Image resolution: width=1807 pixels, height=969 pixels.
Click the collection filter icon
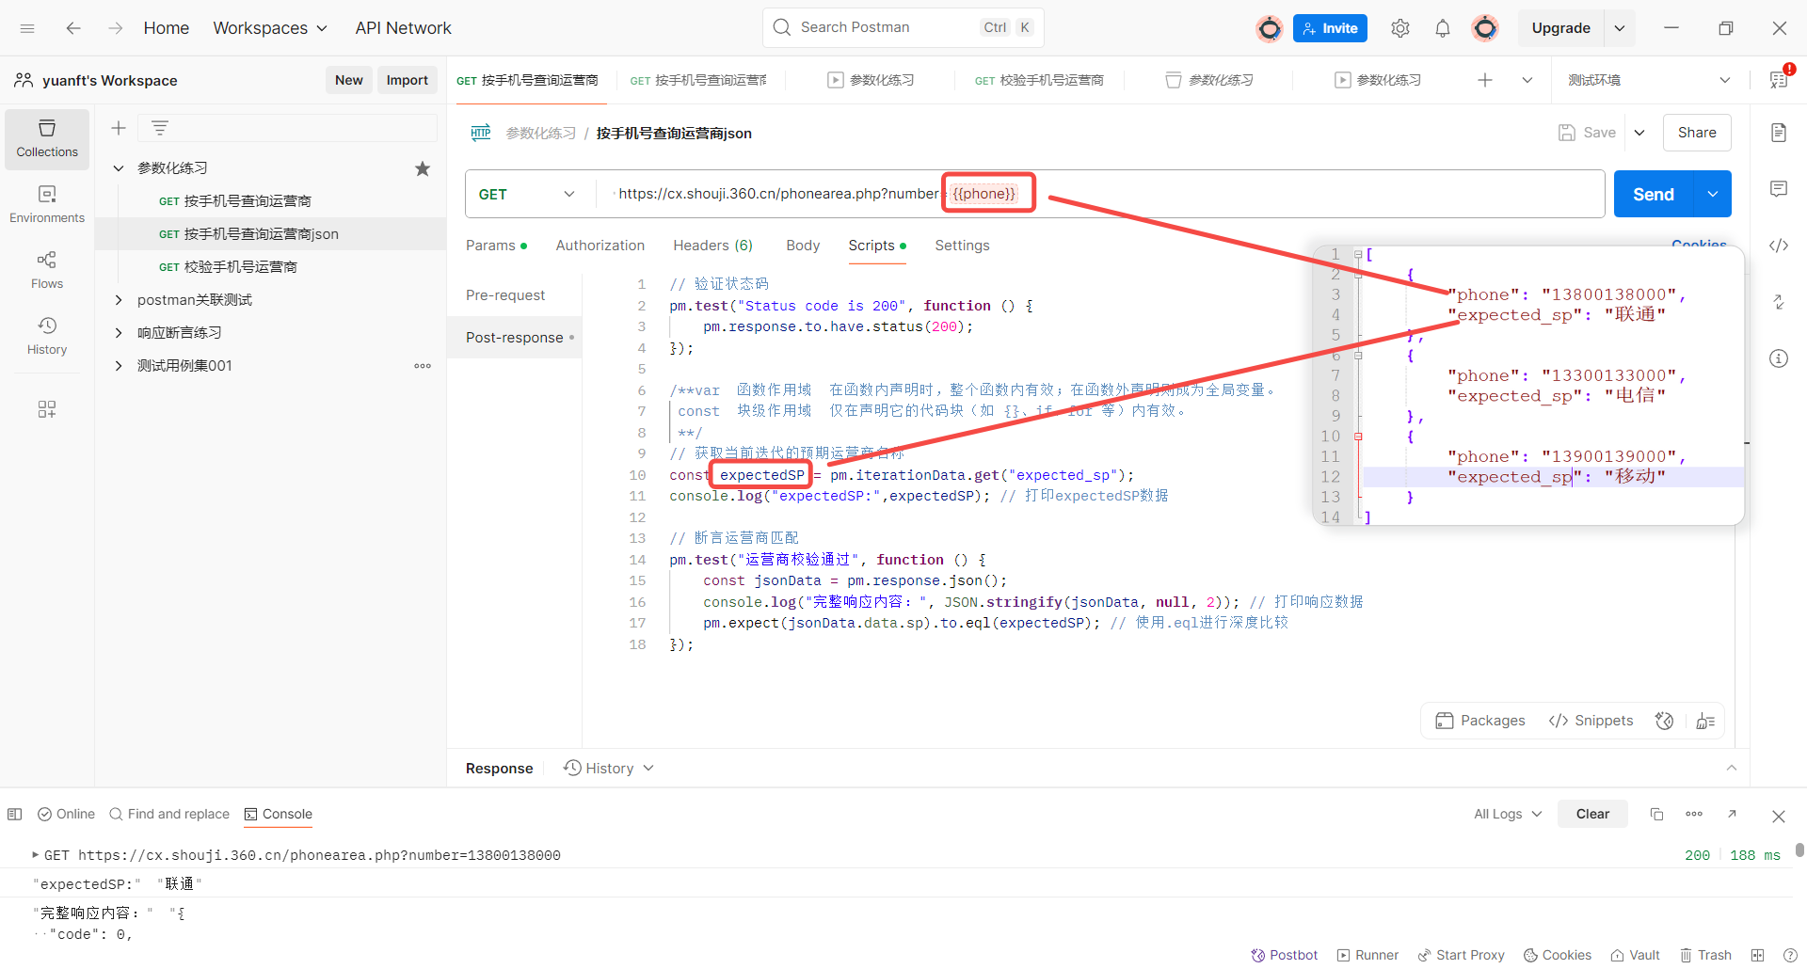pyautogui.click(x=160, y=128)
